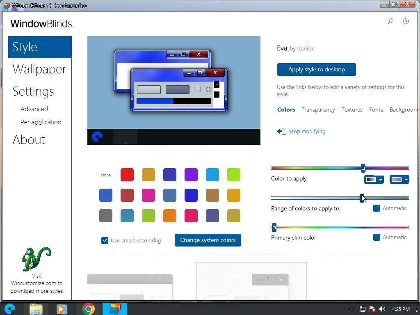
Task: Click the Stop modifying arrow icon
Action: [x=281, y=131]
